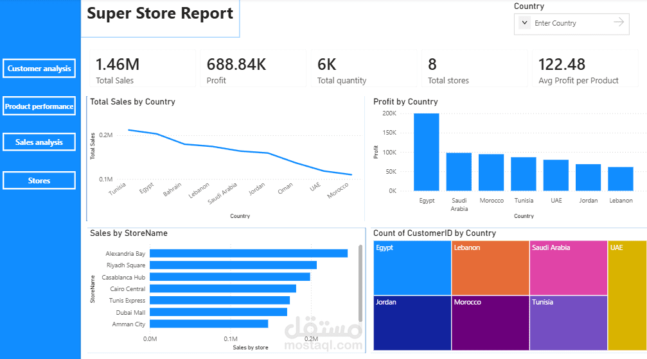Click the Sales by StoreName title

pyautogui.click(x=129, y=233)
